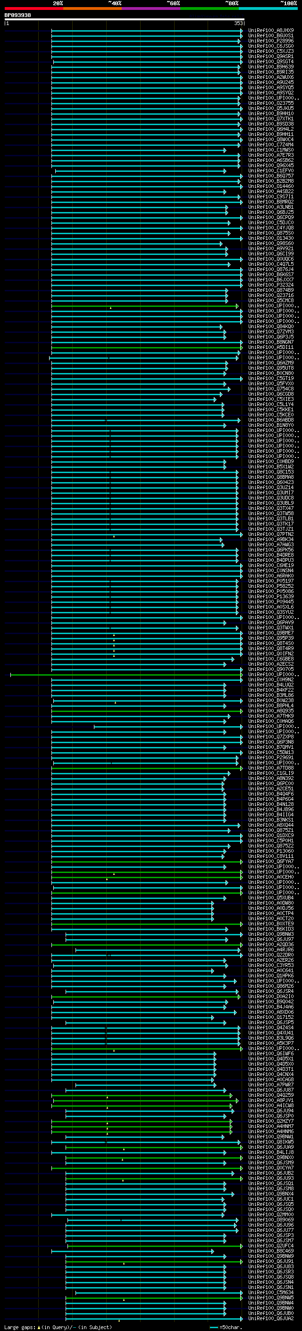Select the UniRef100_Q90705 label
302x1331 pixels.
(x=271, y=669)
